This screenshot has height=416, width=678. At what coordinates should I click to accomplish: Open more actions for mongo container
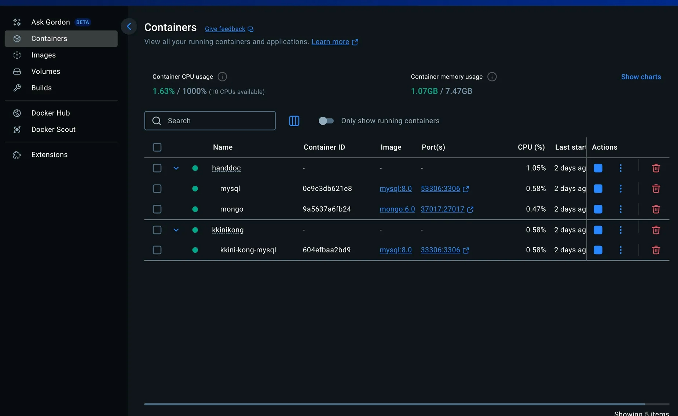tap(620, 209)
